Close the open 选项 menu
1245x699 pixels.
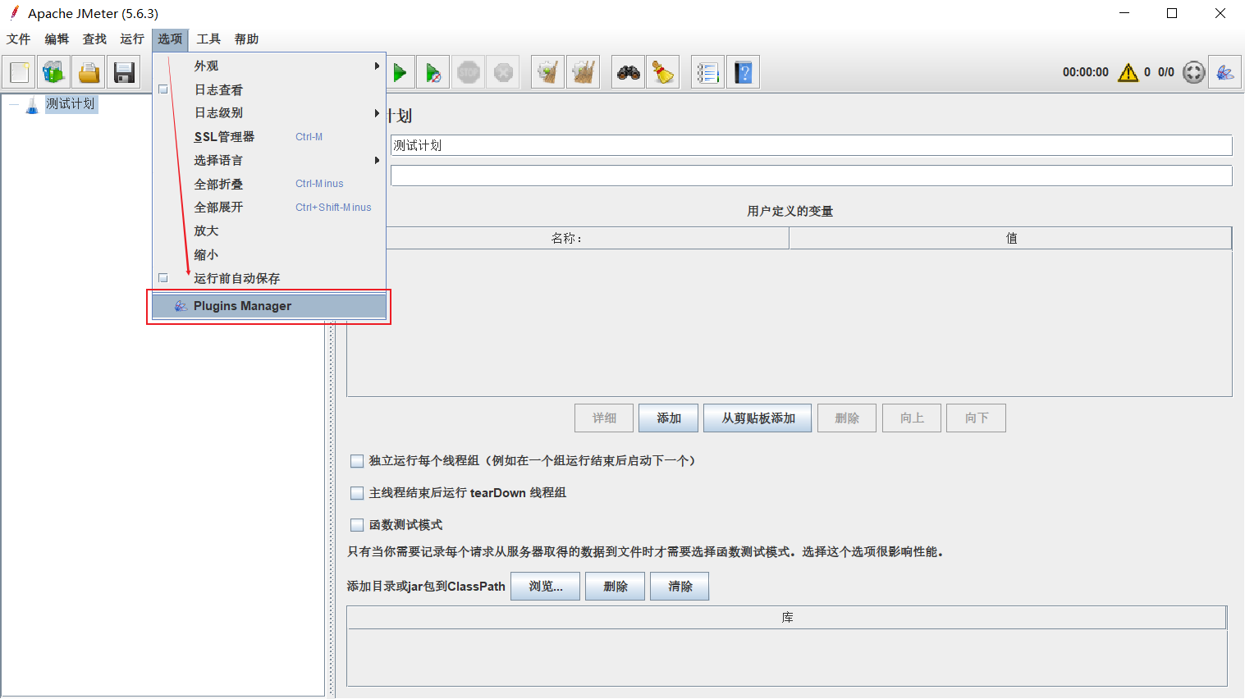coord(170,39)
